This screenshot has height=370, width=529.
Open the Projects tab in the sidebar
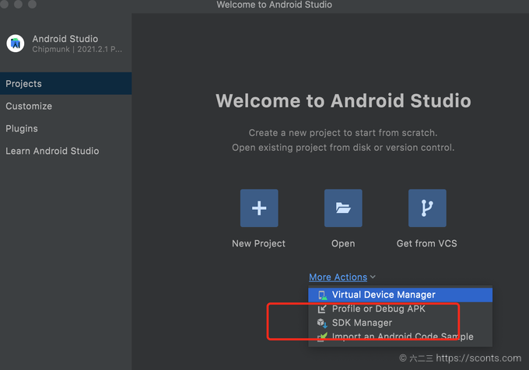[x=66, y=84]
